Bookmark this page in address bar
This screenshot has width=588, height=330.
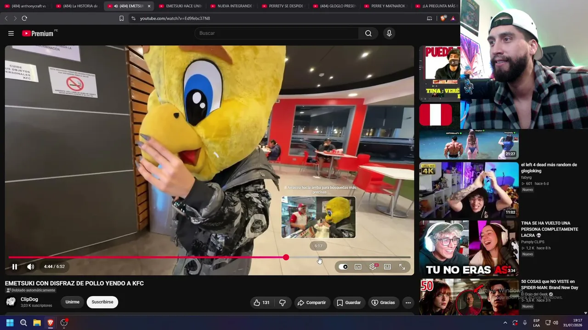click(x=121, y=18)
